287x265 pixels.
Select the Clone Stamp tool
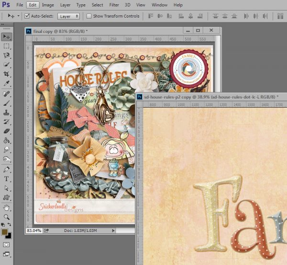[7, 112]
